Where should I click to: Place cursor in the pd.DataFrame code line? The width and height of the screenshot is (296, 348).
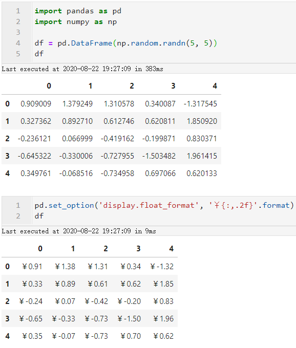point(125,43)
